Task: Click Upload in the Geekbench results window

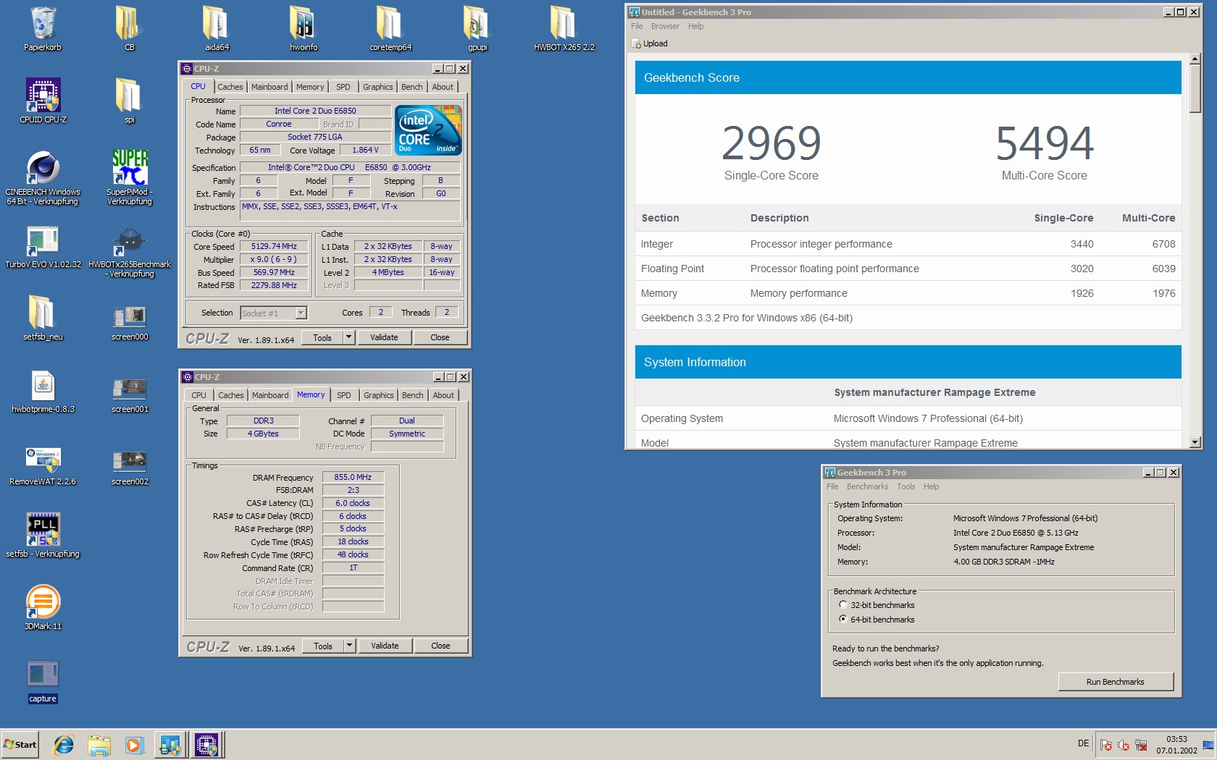Action: click(650, 43)
